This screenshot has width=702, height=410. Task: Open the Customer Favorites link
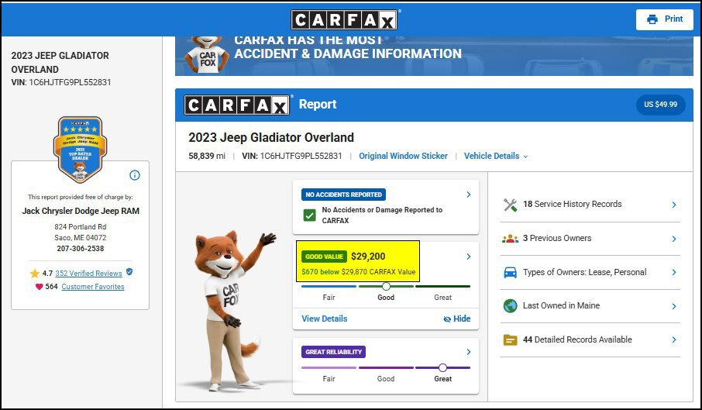click(93, 287)
